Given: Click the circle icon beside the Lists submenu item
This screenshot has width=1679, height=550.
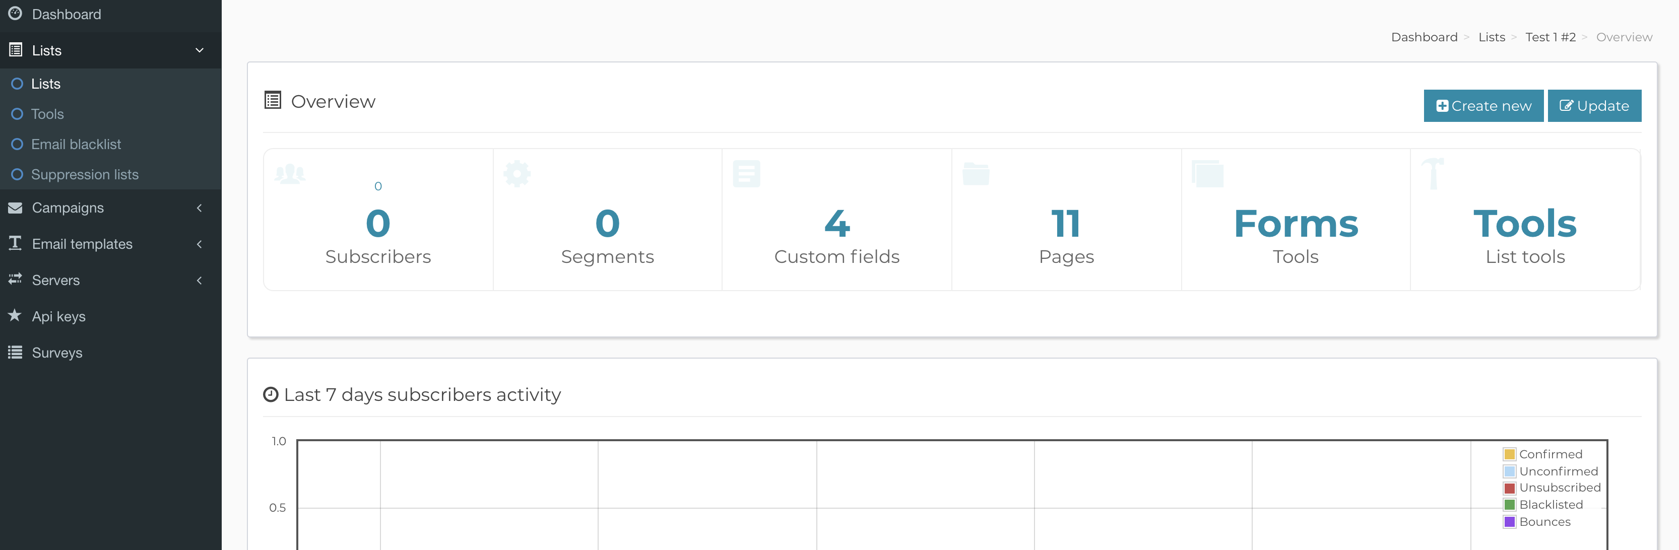Looking at the screenshot, I should [18, 84].
